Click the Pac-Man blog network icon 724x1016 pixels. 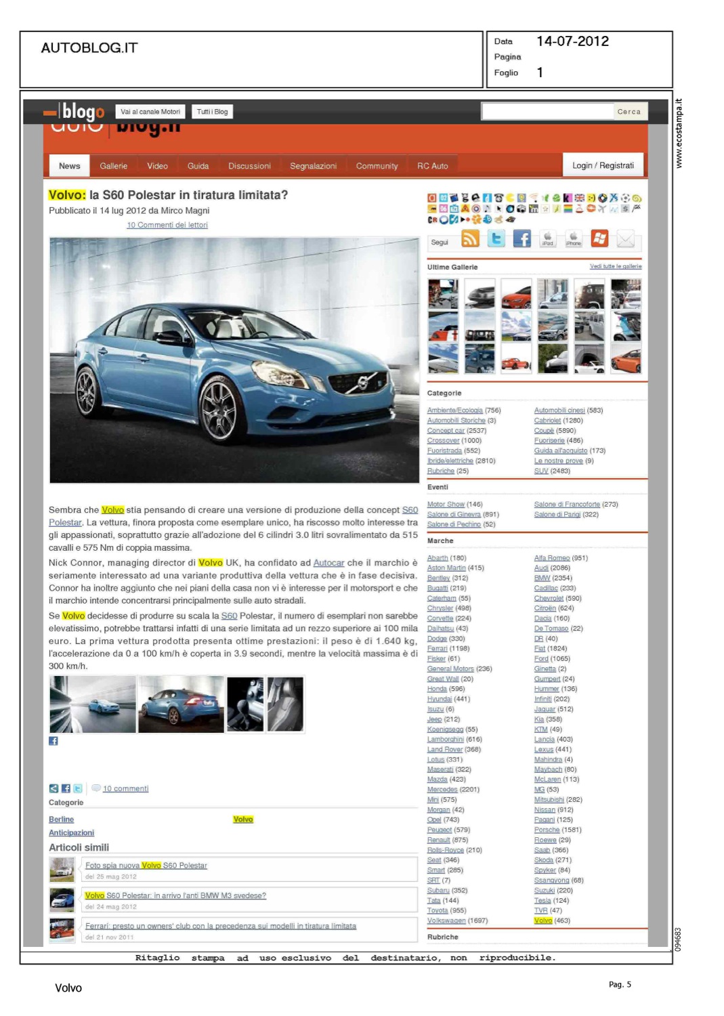coord(511,198)
